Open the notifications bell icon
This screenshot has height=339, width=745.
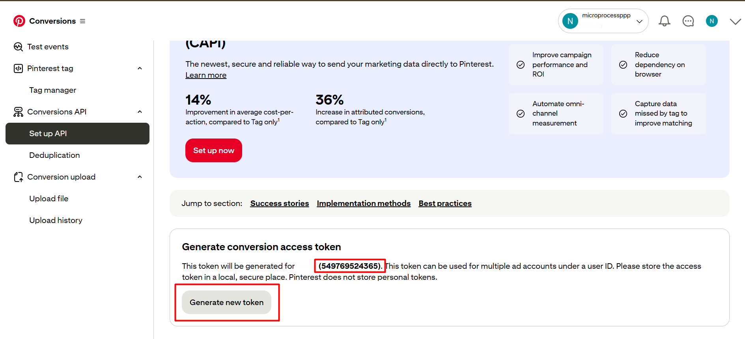(664, 21)
